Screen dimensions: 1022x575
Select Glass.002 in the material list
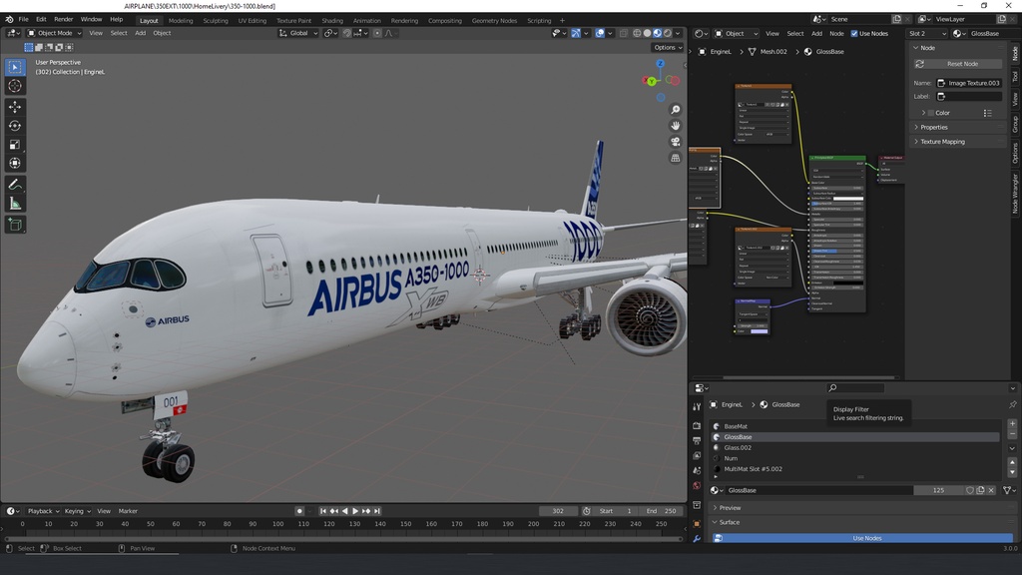click(x=739, y=447)
